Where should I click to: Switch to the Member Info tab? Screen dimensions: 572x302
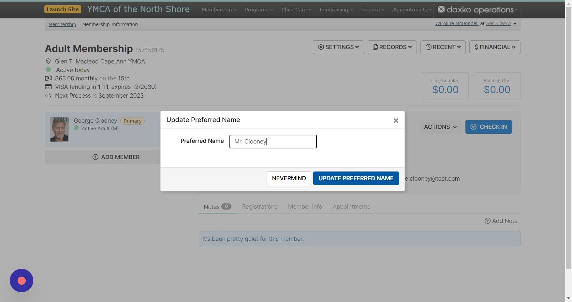(305, 207)
